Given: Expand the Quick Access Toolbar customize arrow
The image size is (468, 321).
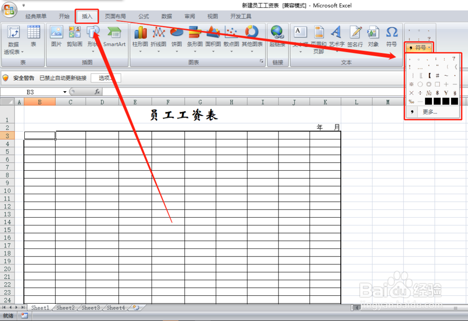Looking at the screenshot, I should (23, 5).
